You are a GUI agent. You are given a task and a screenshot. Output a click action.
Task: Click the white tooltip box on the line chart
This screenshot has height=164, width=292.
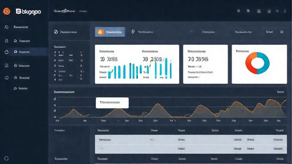[x=112, y=102]
